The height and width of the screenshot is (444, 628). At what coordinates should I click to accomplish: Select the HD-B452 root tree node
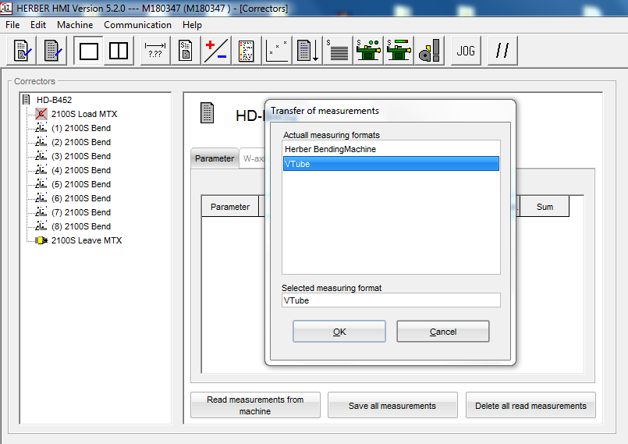tap(54, 100)
